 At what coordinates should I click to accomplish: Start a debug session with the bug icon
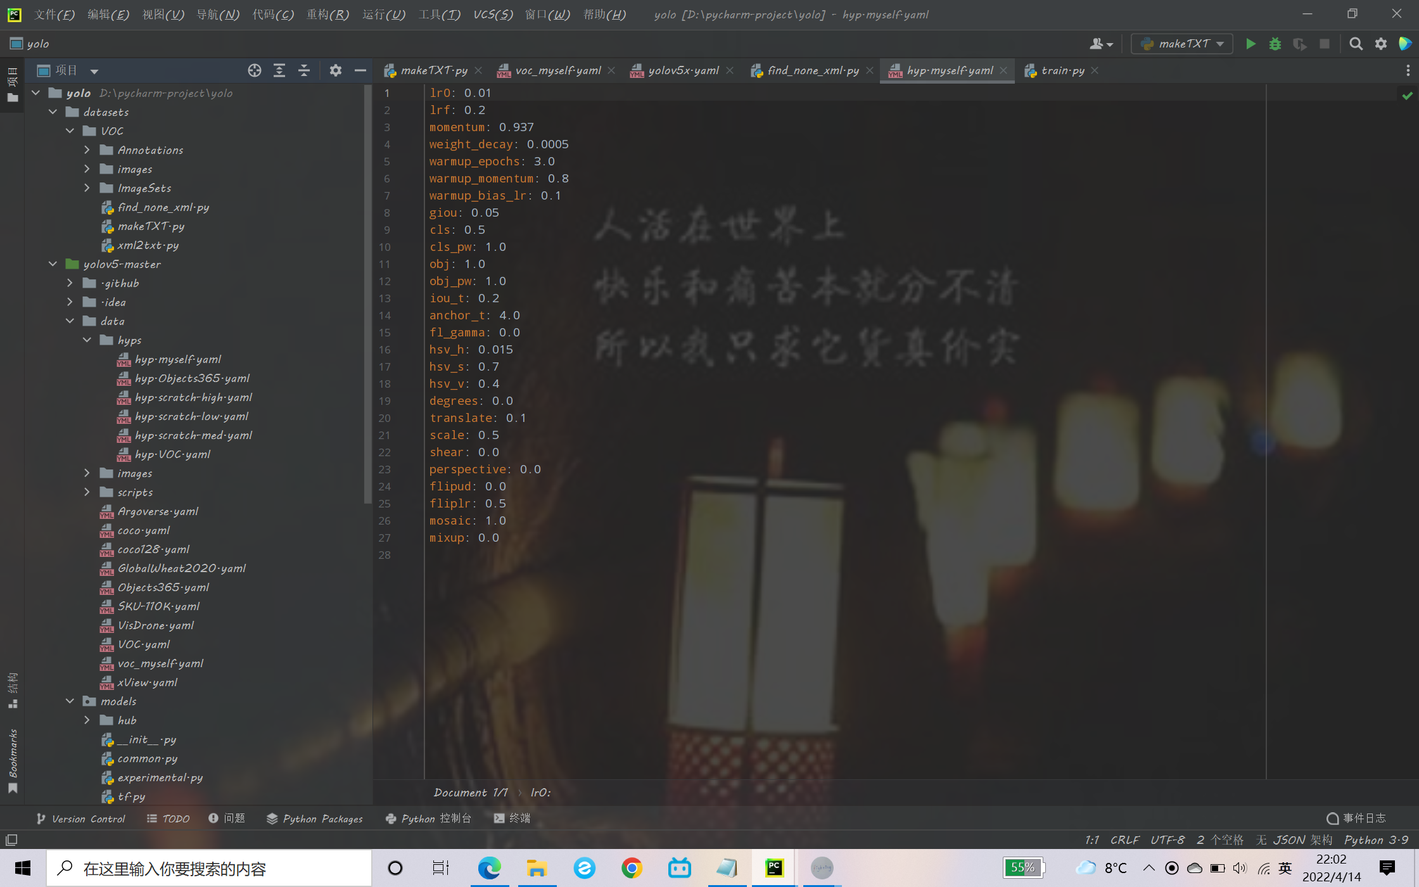point(1275,44)
